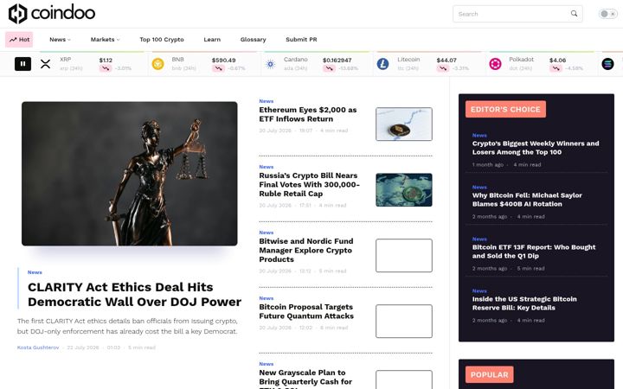
Task: Click Polkadot price $4.06
Action: (x=557, y=61)
